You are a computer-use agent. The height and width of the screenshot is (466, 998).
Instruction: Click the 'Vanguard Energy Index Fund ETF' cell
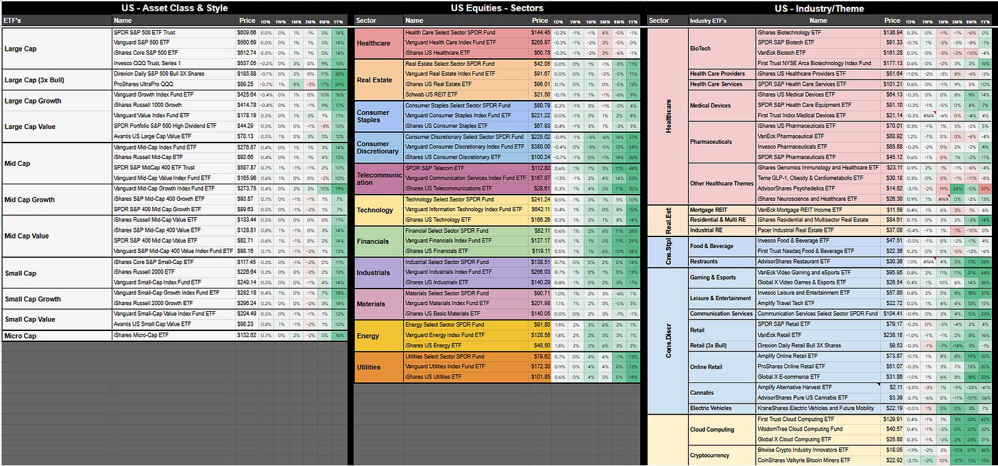point(465,335)
